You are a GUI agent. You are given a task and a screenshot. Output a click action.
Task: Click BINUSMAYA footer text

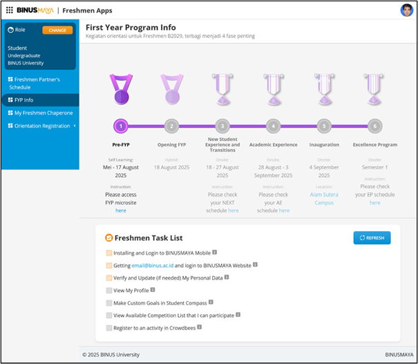(x=399, y=354)
